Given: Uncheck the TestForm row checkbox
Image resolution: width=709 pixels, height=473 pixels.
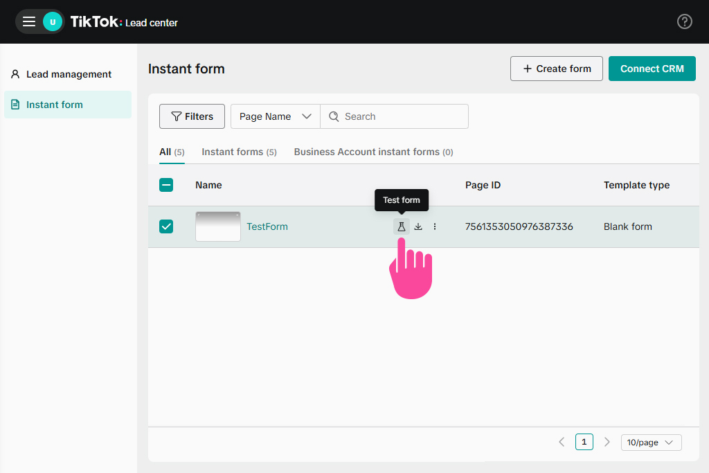Looking at the screenshot, I should [166, 226].
